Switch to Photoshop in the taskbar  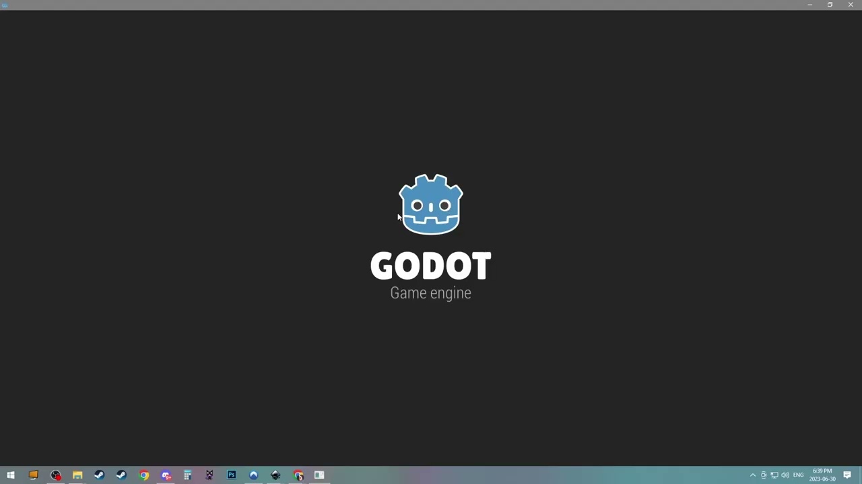pos(231,475)
